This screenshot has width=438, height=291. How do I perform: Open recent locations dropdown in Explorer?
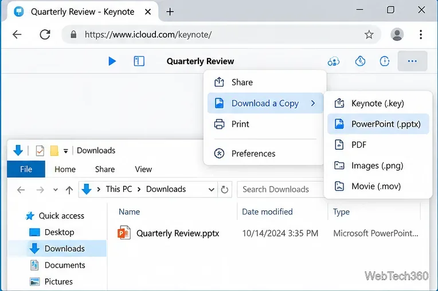[x=55, y=190]
